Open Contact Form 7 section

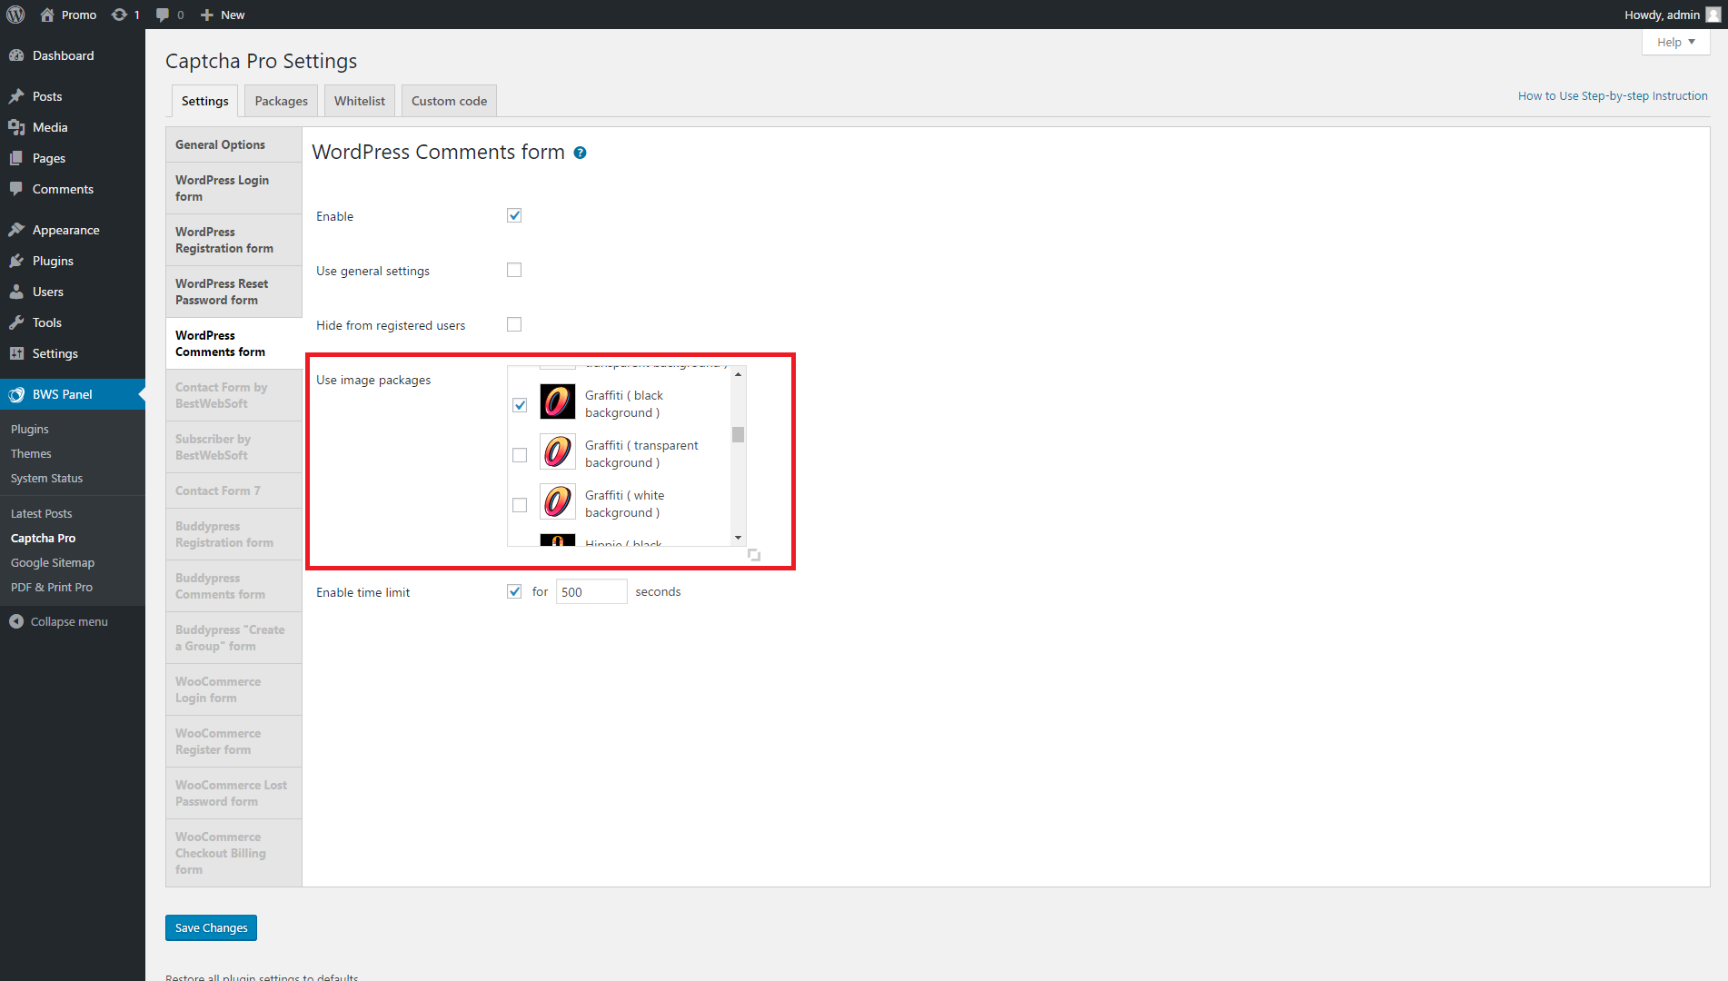[234, 490]
